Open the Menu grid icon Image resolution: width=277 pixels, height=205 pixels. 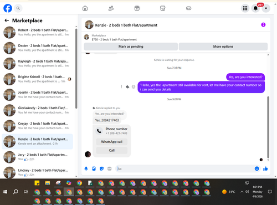[245, 8]
